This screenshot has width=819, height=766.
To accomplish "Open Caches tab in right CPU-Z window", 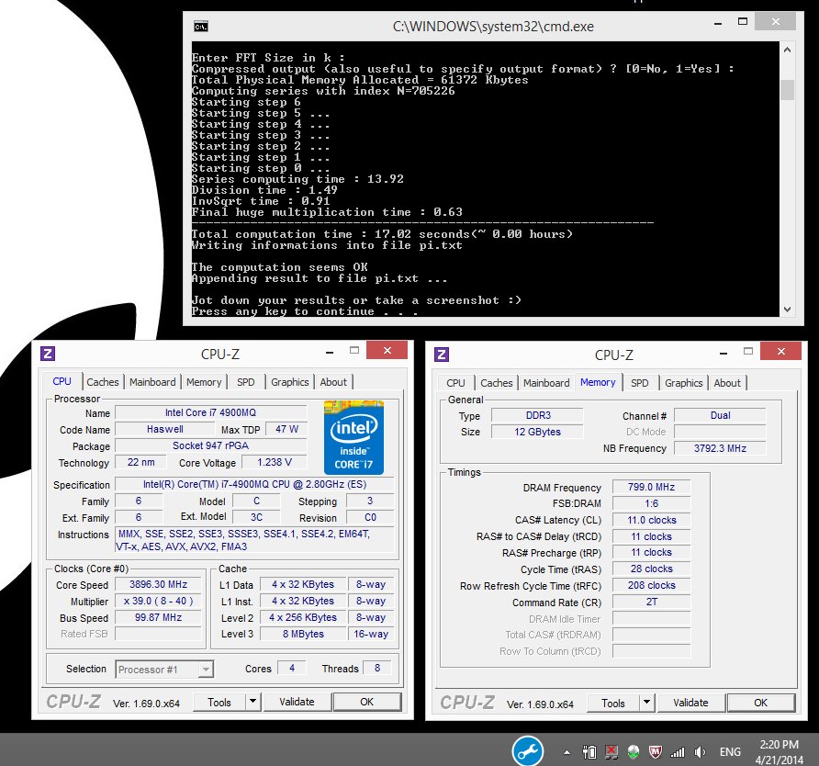I will click(x=496, y=383).
